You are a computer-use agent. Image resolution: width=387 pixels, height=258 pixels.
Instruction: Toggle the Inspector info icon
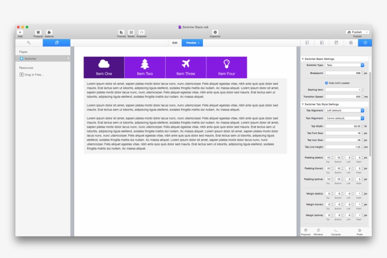click(x=215, y=32)
